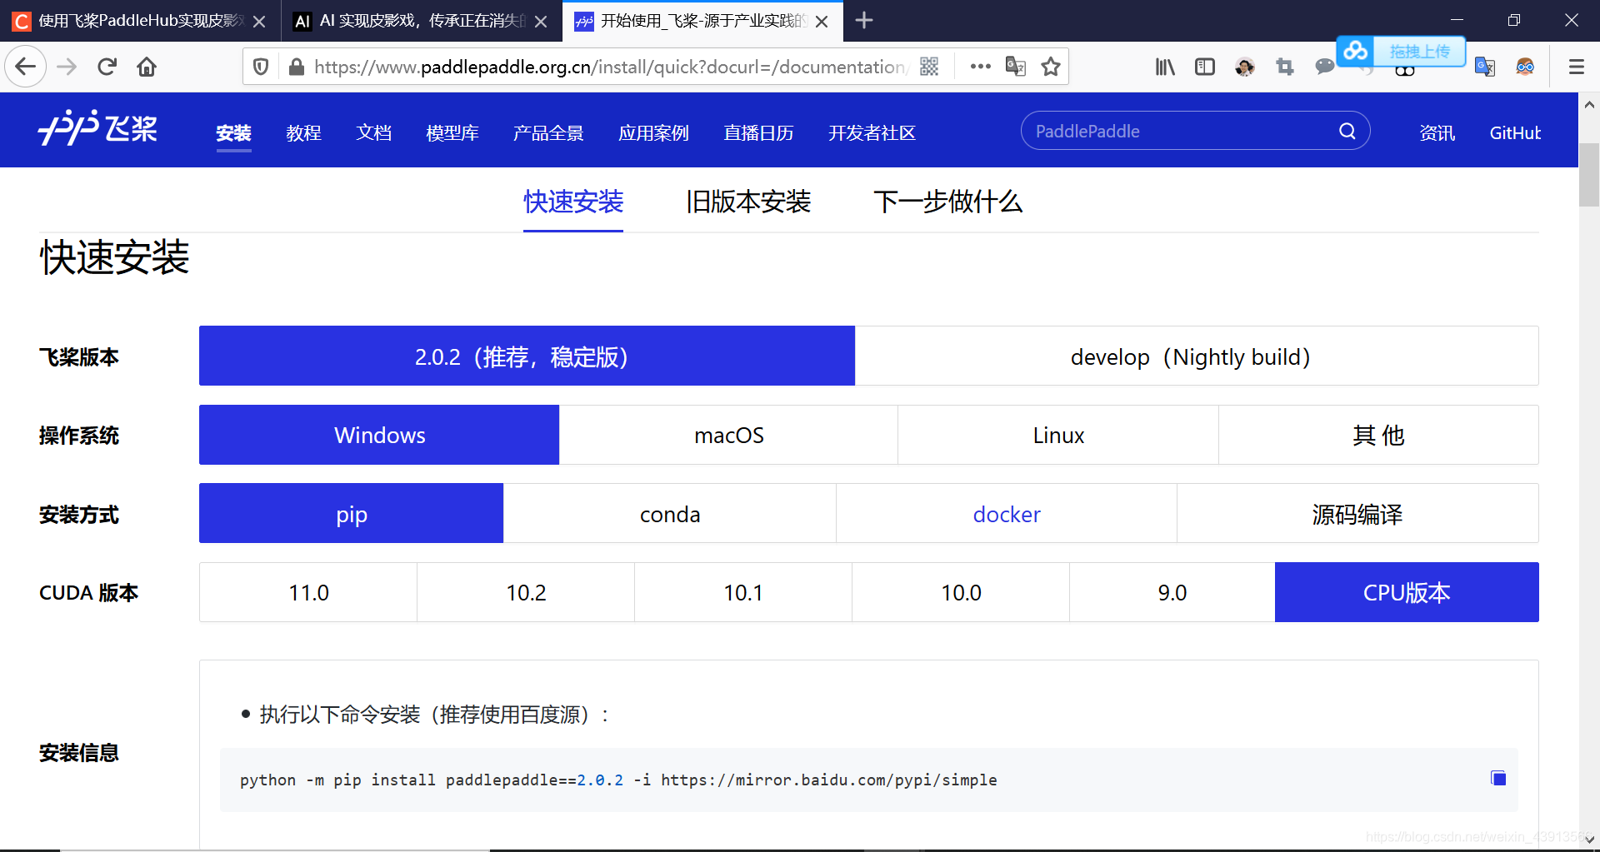Open the Google Translate extension icon
1600x852 pixels.
point(1486,67)
